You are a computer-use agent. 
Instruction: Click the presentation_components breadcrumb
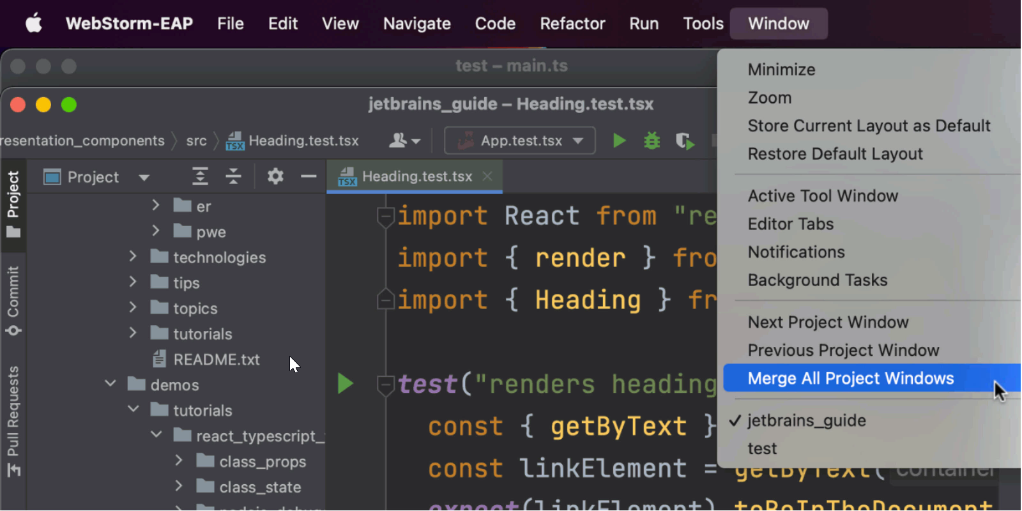click(82, 141)
